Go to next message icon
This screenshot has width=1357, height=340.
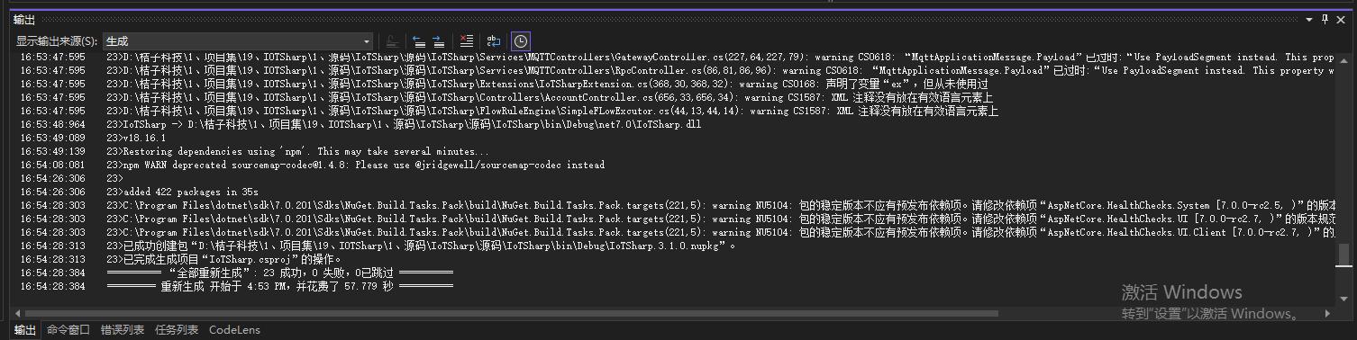[439, 41]
